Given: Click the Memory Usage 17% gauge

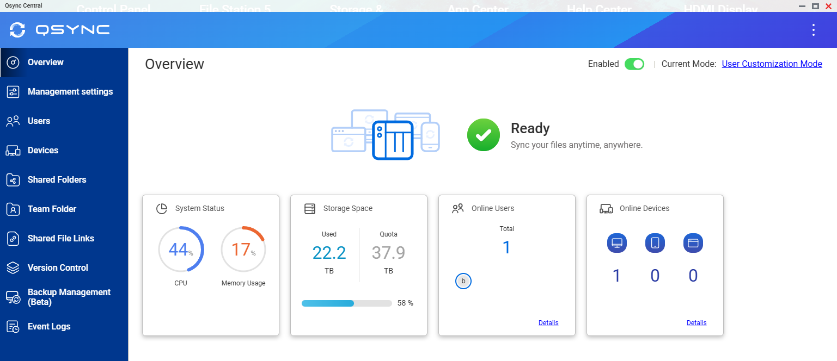Looking at the screenshot, I should click(243, 250).
